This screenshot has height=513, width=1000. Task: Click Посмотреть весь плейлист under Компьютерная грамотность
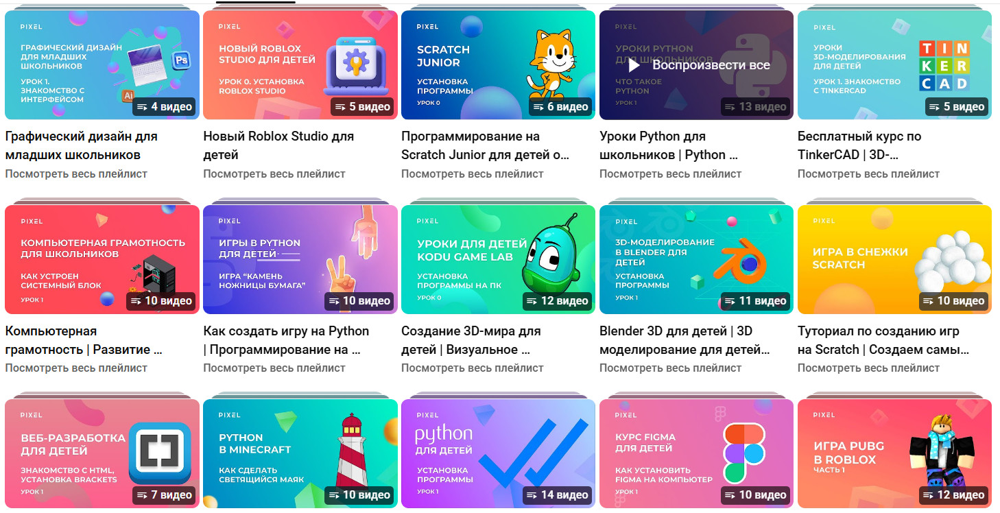pos(76,368)
